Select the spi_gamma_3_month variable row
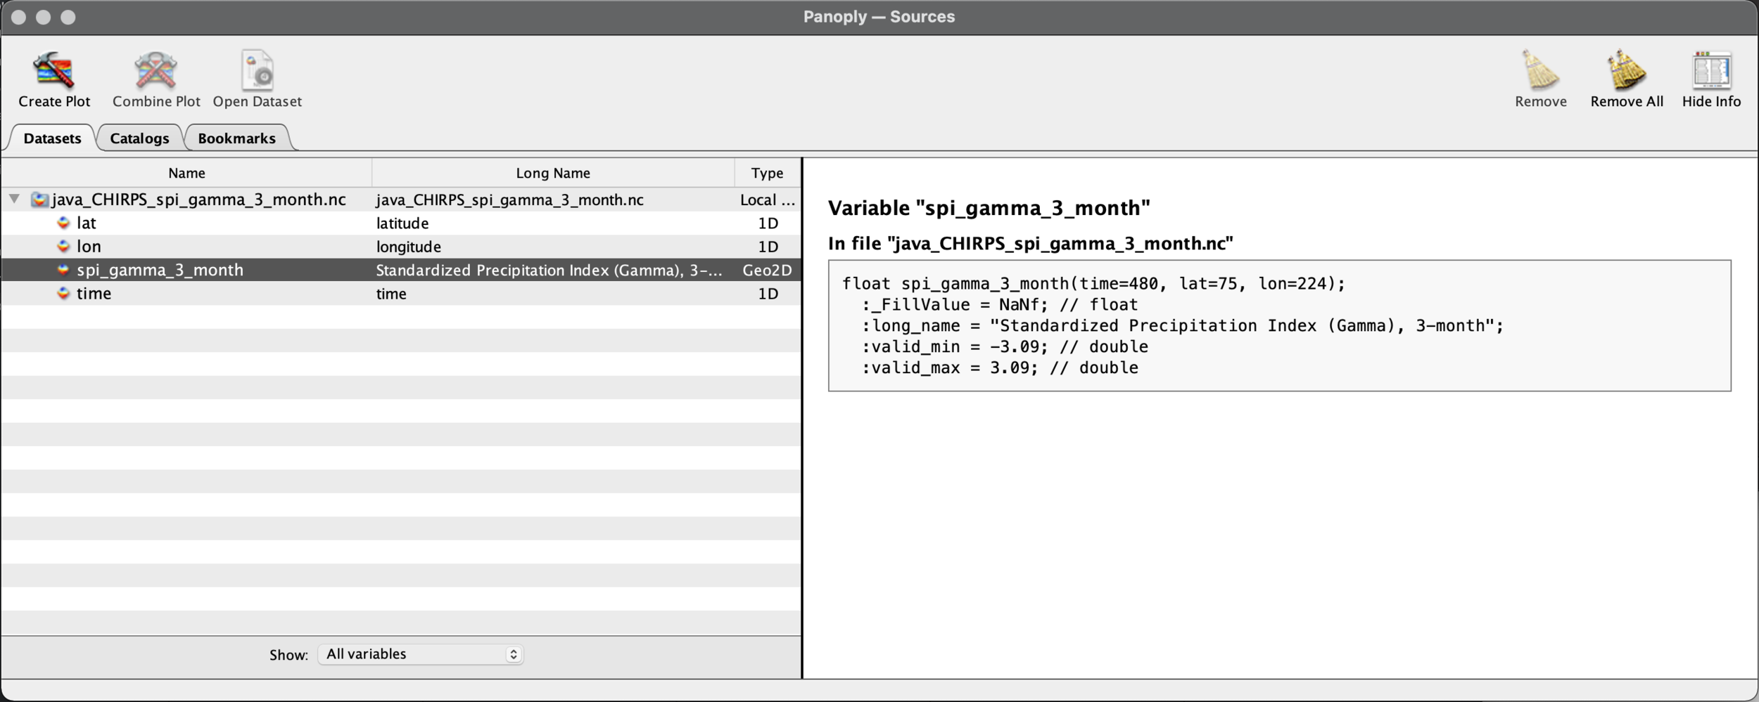This screenshot has width=1759, height=702. coord(160,270)
